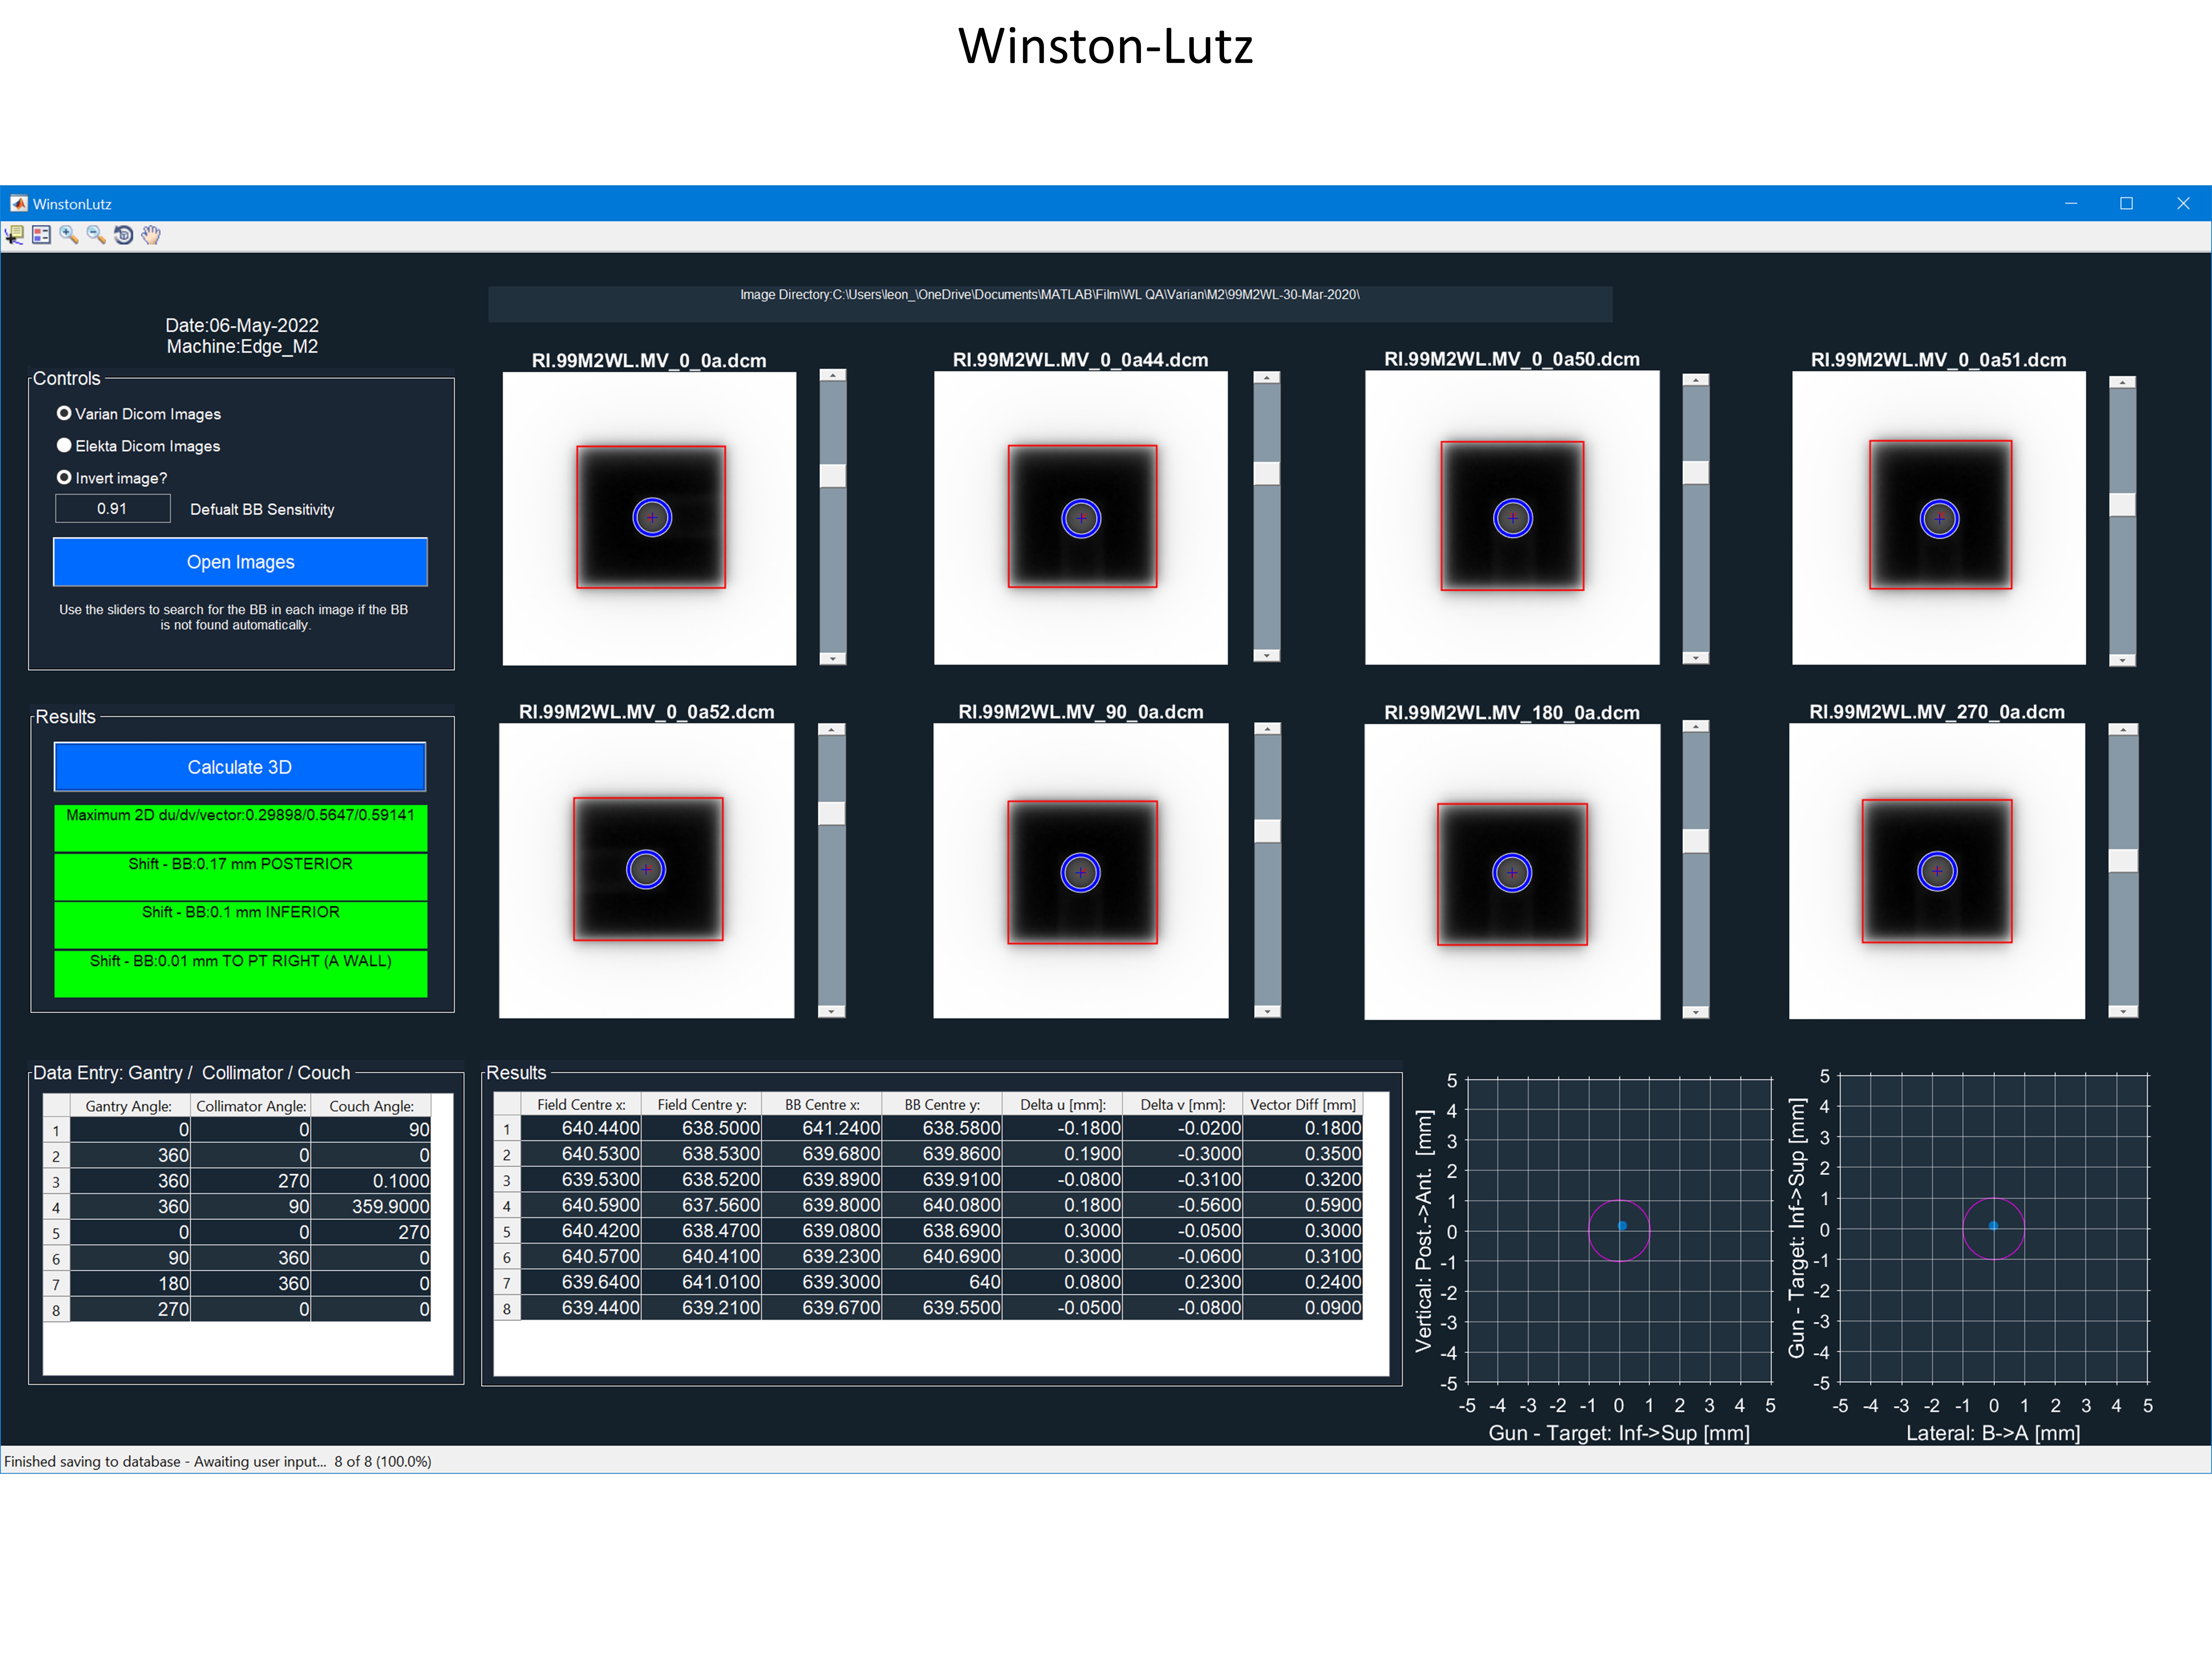Activate the Zoom Out magnifier tool
The width and height of the screenshot is (2212, 1659).
pyautogui.click(x=96, y=235)
